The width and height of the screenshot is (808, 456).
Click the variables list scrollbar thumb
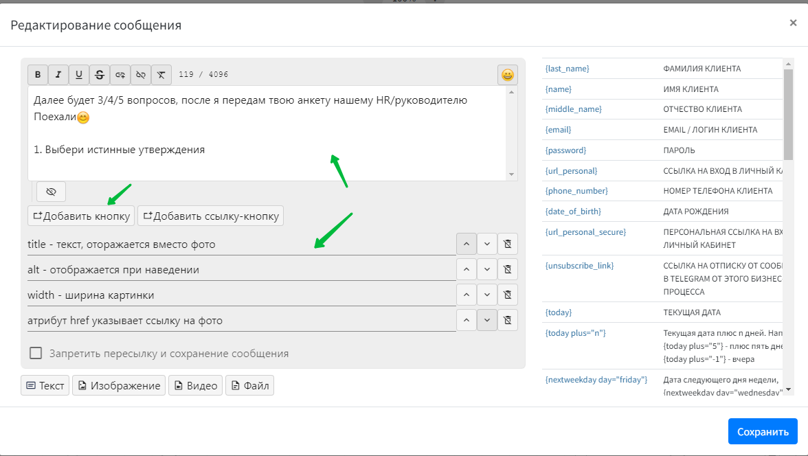pyautogui.click(x=788, y=115)
